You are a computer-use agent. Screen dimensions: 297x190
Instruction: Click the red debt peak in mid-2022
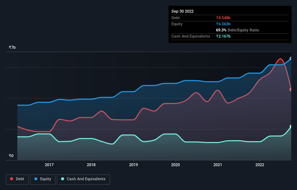tap(280, 59)
